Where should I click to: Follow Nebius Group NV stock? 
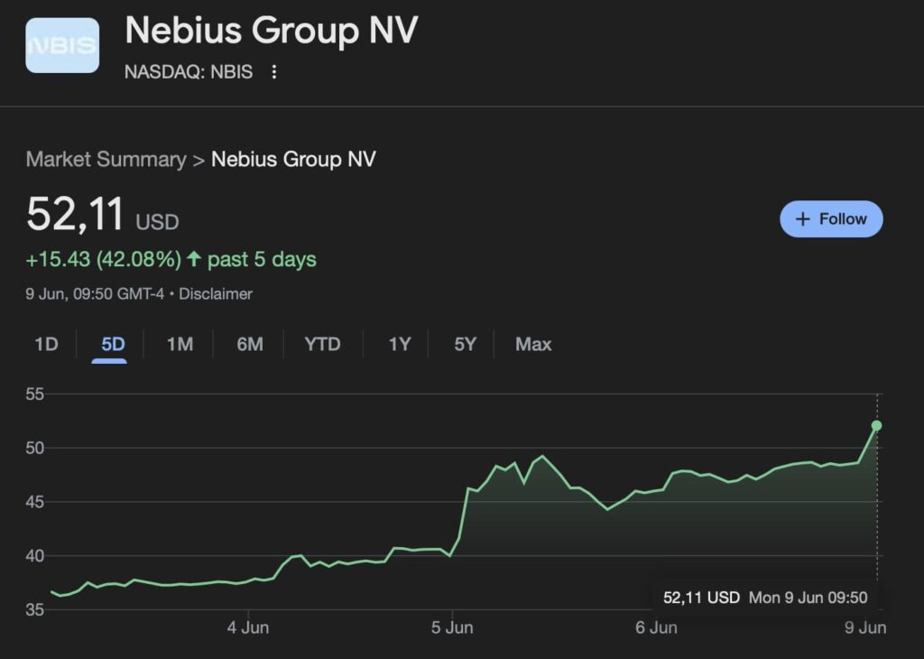pos(831,219)
